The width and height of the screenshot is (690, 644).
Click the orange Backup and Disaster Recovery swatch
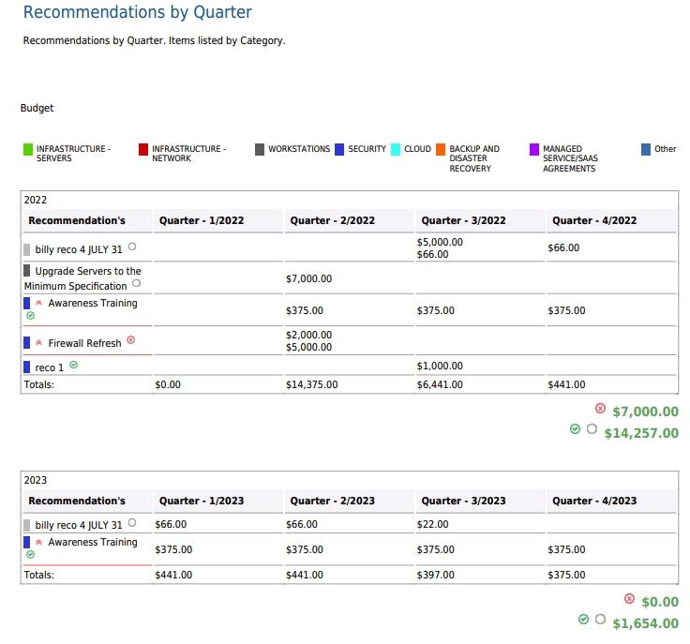[x=441, y=149]
